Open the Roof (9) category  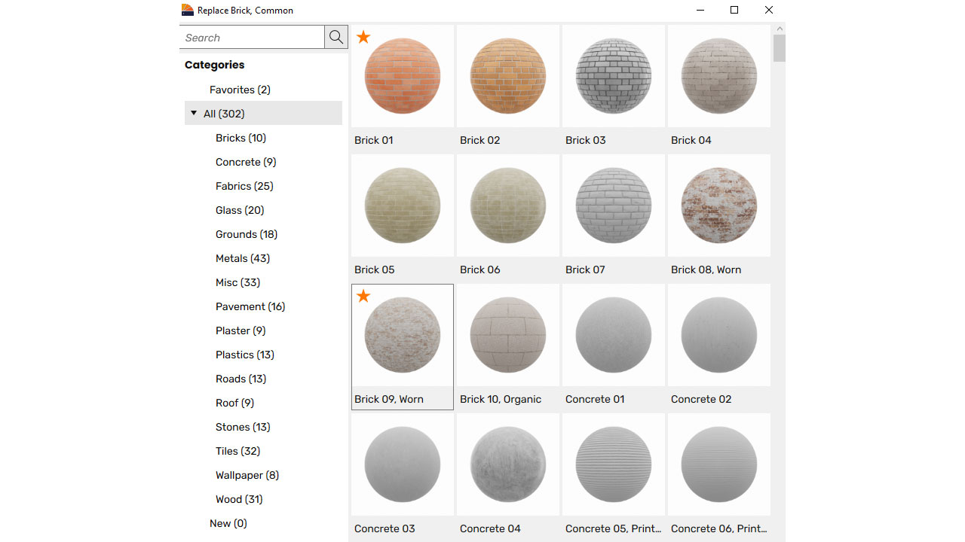234,403
